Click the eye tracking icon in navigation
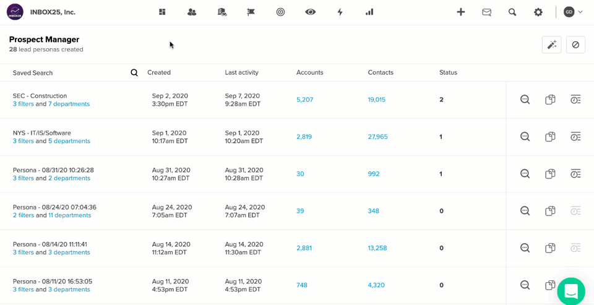The width and height of the screenshot is (594, 305). click(x=310, y=12)
